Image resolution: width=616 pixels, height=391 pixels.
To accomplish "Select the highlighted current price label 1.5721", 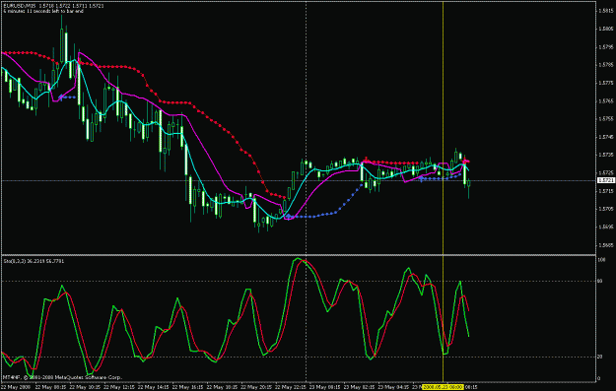I will [x=606, y=180].
